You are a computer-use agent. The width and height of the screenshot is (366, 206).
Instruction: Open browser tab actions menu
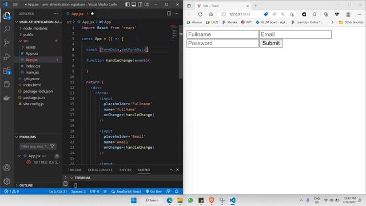(x=189, y=6)
